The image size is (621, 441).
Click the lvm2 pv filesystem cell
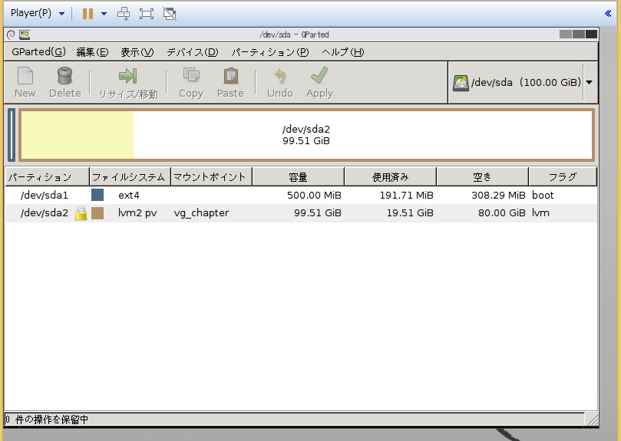[x=137, y=213]
